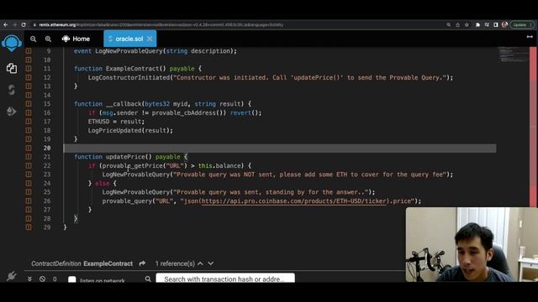
Task: Click the share page icon in address bar
Action: coord(457,24)
